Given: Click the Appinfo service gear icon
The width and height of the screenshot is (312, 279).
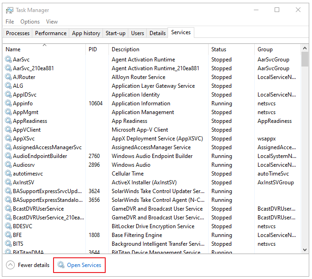Looking at the screenshot, I should click(8, 103).
